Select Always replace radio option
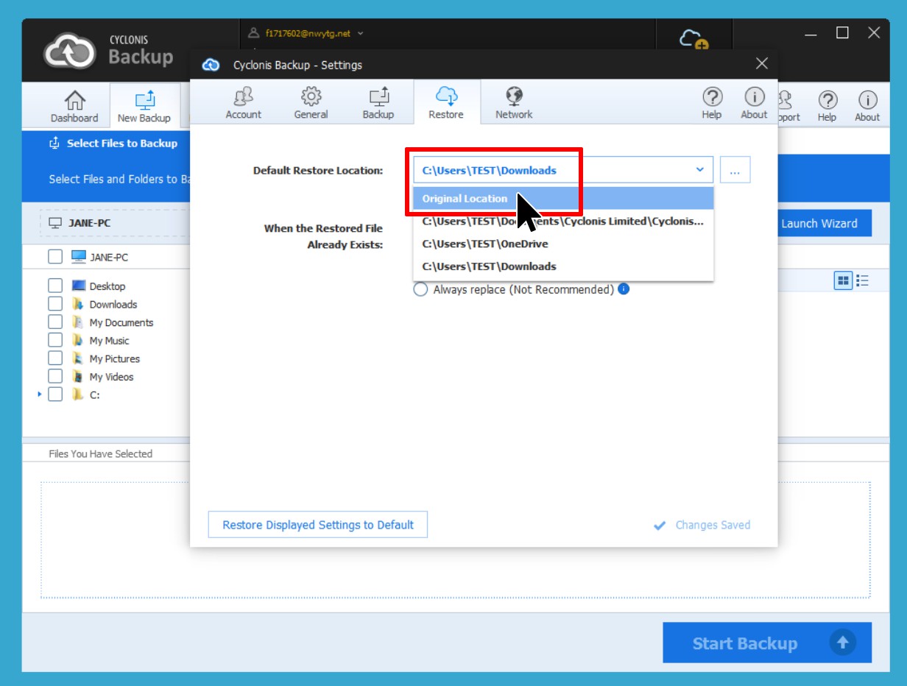 (420, 290)
